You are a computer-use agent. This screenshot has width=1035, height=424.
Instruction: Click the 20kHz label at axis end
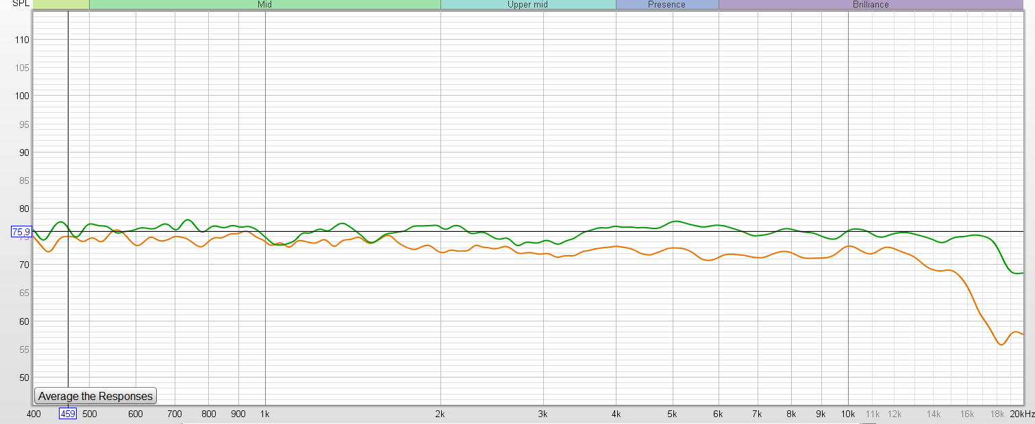[x=1021, y=414]
